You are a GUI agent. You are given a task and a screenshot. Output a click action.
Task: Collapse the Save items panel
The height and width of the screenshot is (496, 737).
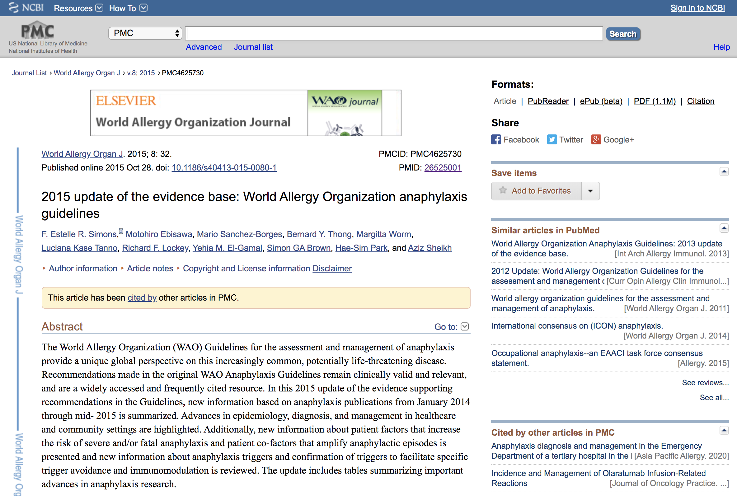pos(724,172)
